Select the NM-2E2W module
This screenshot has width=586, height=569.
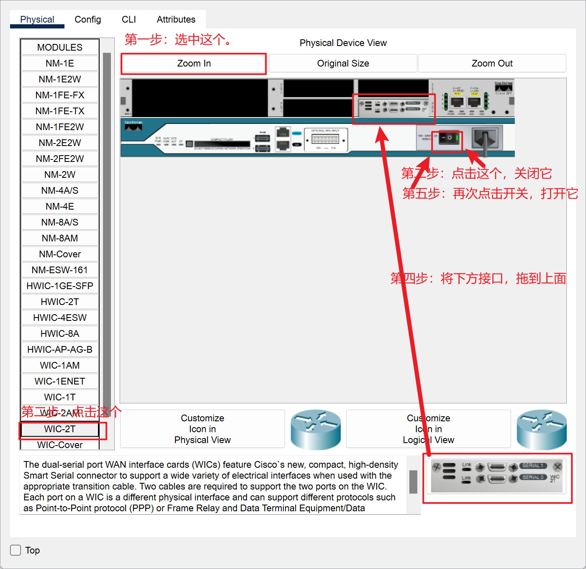tap(60, 143)
